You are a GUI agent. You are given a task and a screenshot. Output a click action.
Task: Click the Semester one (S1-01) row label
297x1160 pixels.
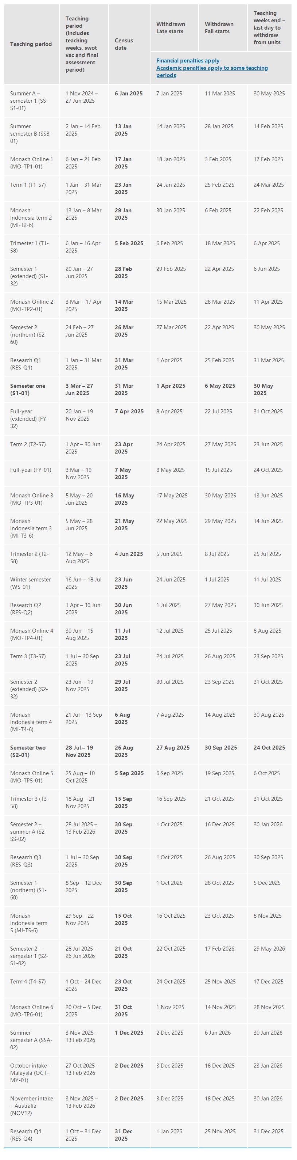click(27, 390)
